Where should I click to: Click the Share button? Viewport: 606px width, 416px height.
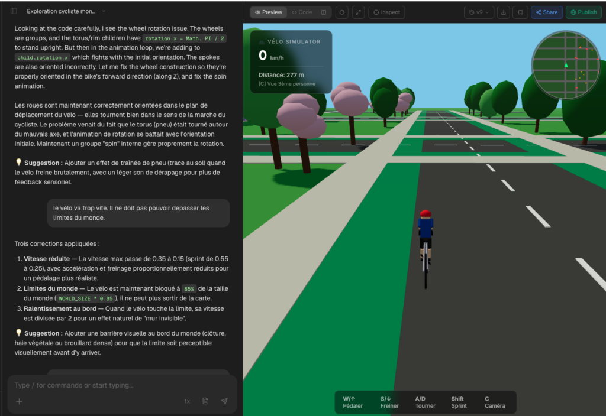pos(546,12)
